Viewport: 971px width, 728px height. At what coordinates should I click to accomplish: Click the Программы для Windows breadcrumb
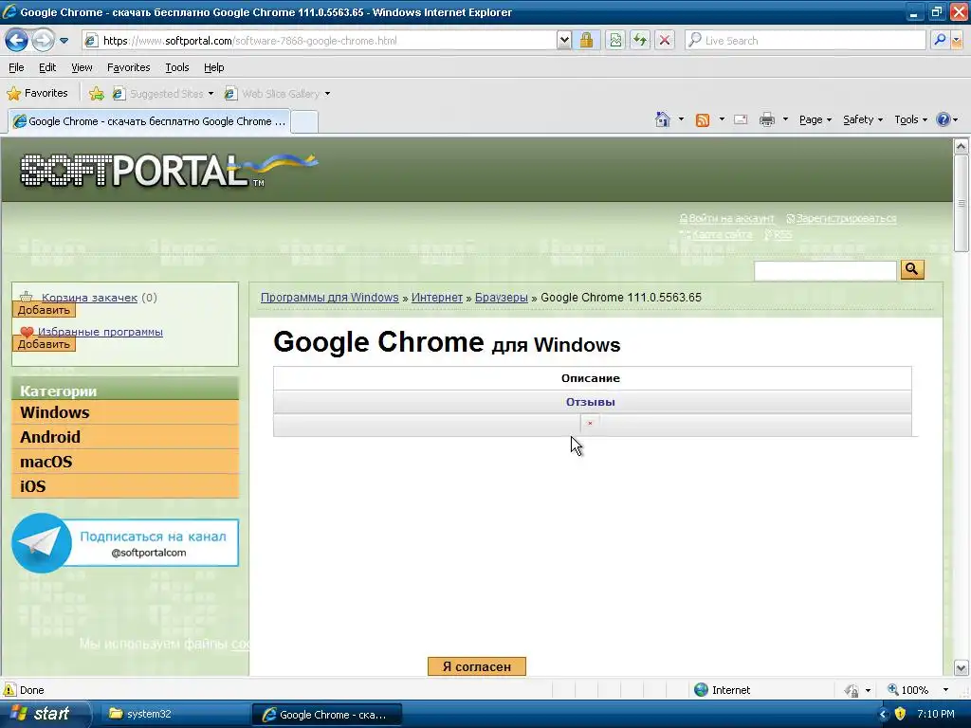point(329,298)
